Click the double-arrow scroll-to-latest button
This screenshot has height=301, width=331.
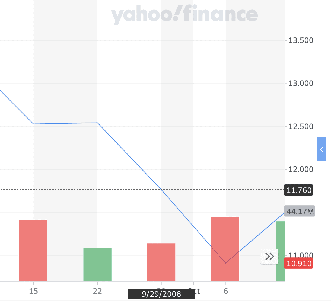(x=269, y=256)
